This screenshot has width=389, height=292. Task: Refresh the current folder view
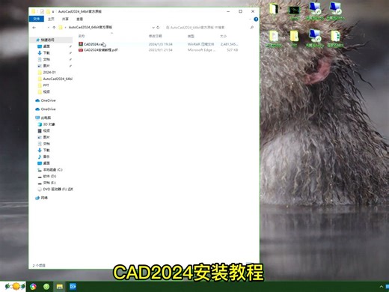coord(158,28)
